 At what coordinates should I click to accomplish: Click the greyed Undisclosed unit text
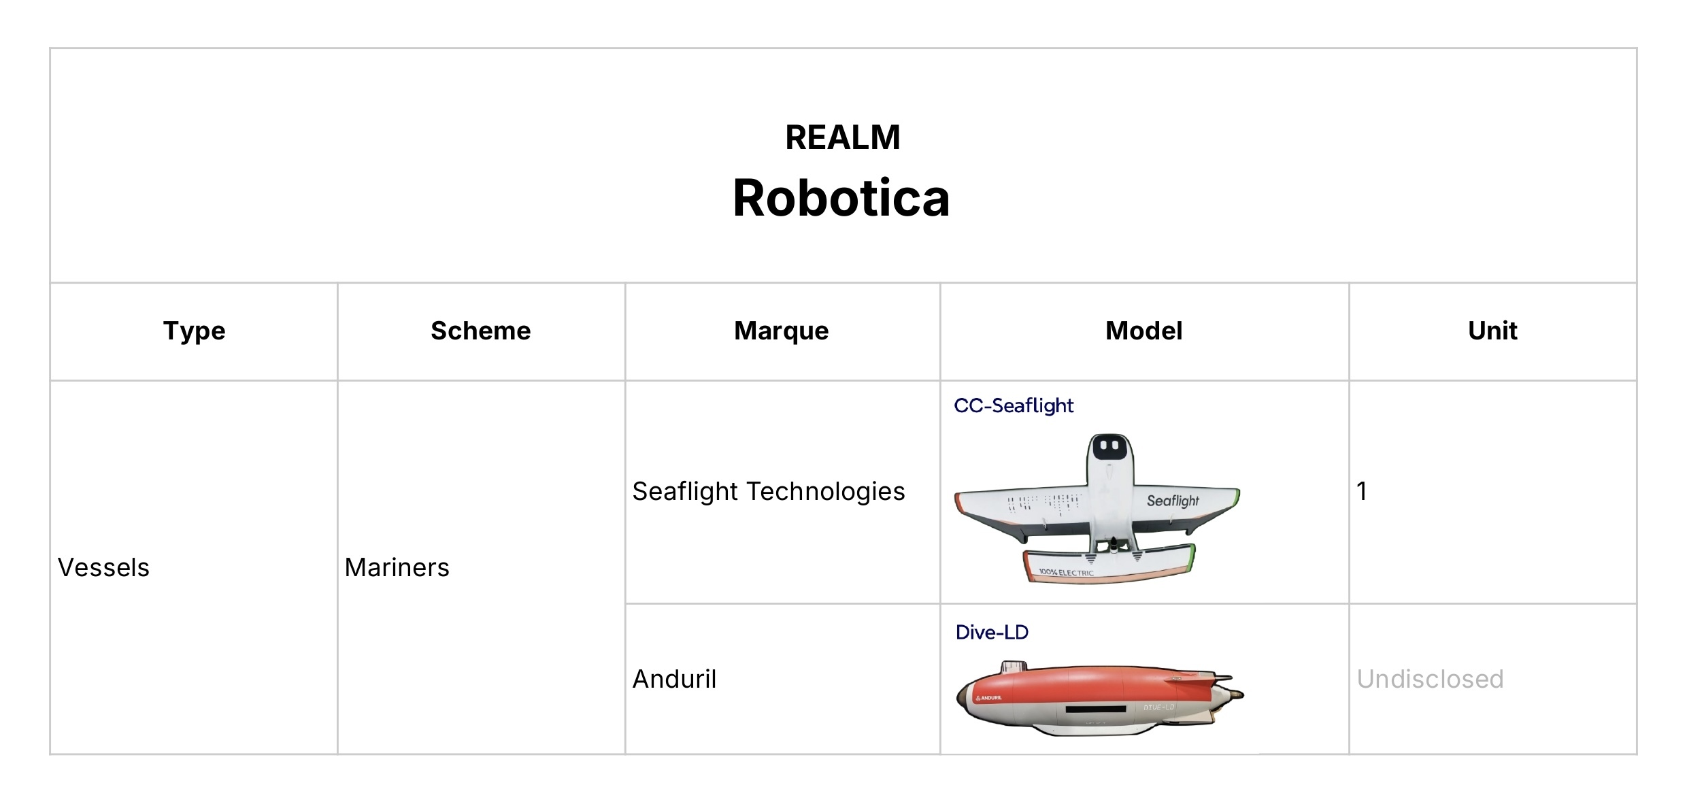click(1430, 679)
